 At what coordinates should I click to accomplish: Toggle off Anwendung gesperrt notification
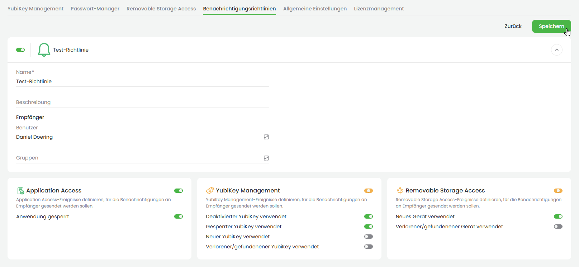click(x=179, y=216)
